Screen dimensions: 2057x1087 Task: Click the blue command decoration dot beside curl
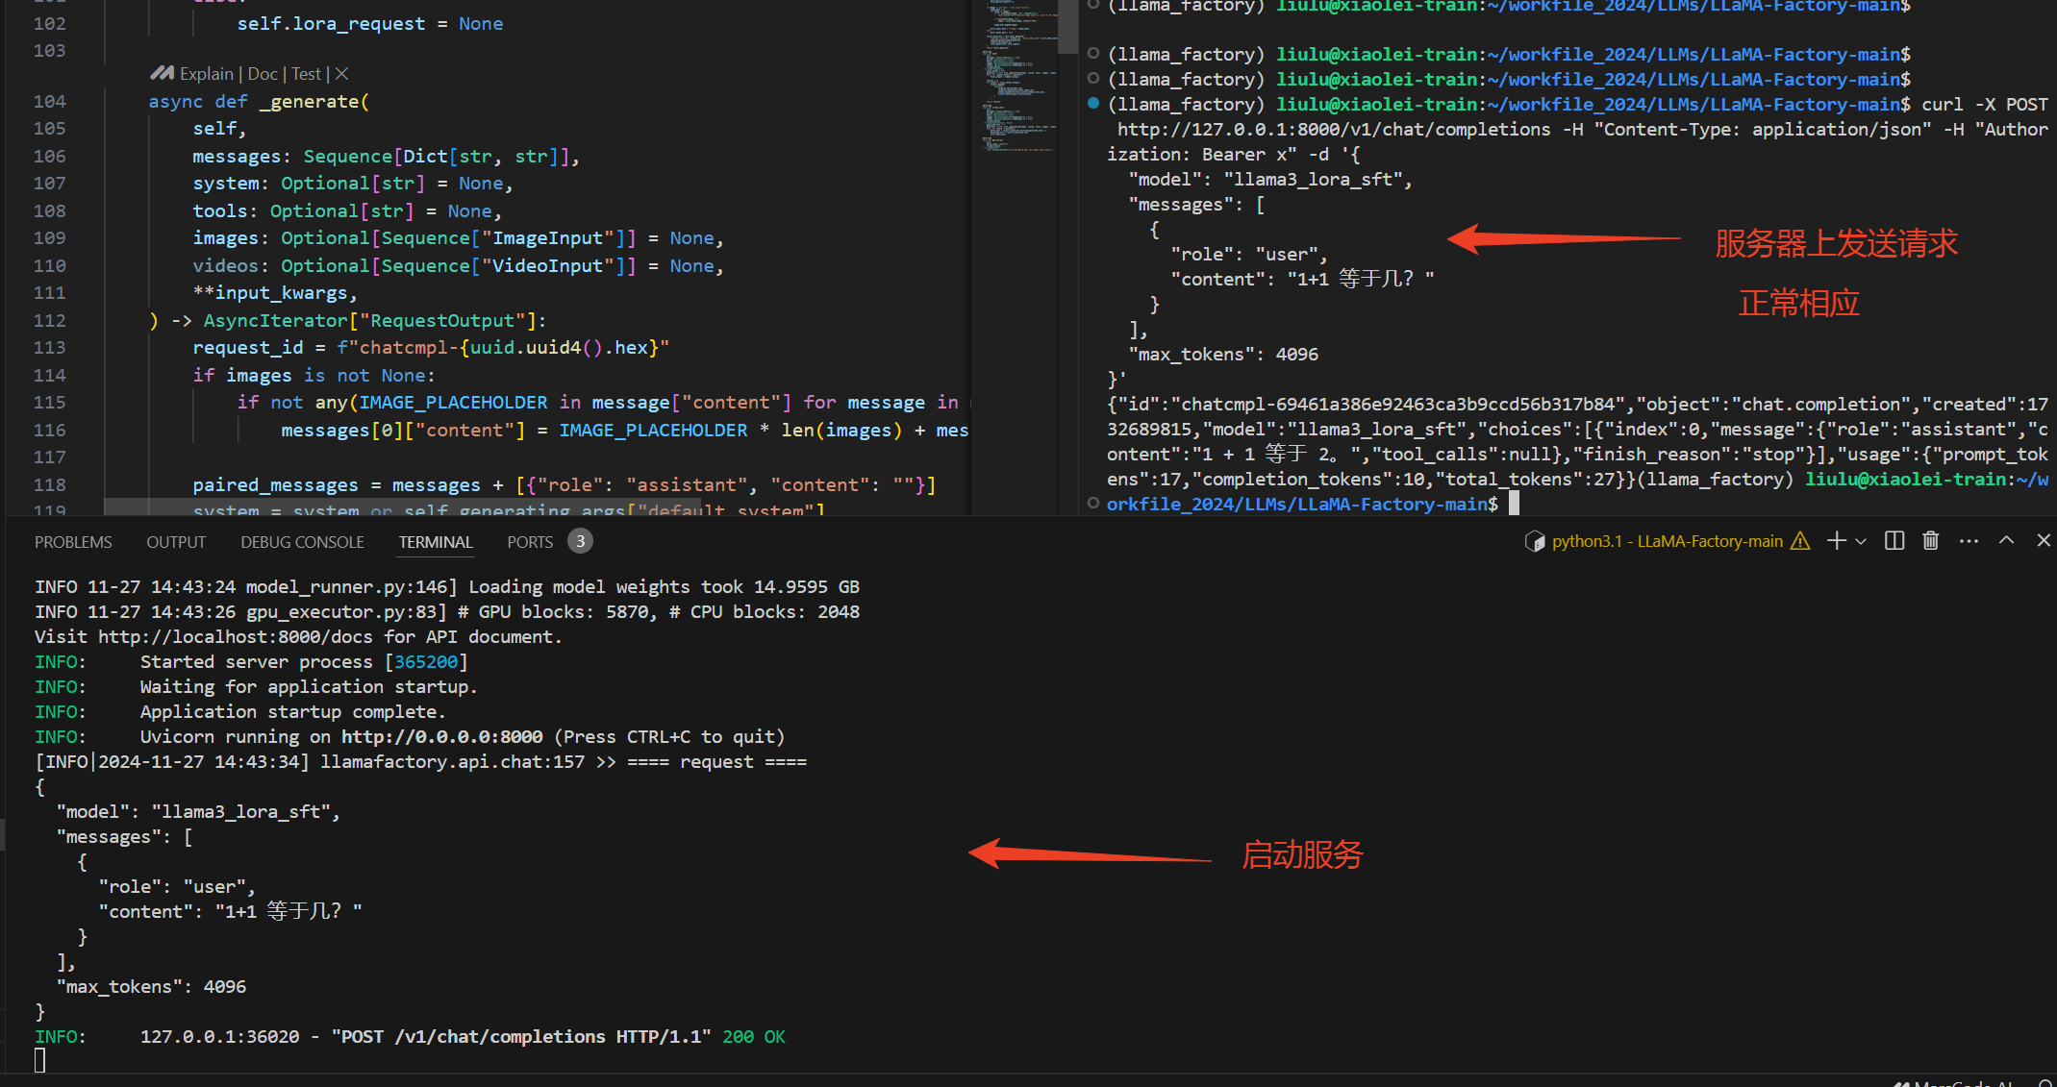click(1093, 103)
